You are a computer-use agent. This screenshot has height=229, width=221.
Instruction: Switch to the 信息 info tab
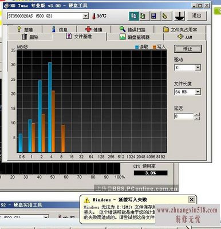[59, 29]
